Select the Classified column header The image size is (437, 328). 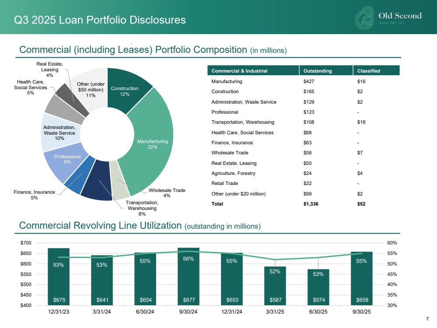tap(368, 71)
